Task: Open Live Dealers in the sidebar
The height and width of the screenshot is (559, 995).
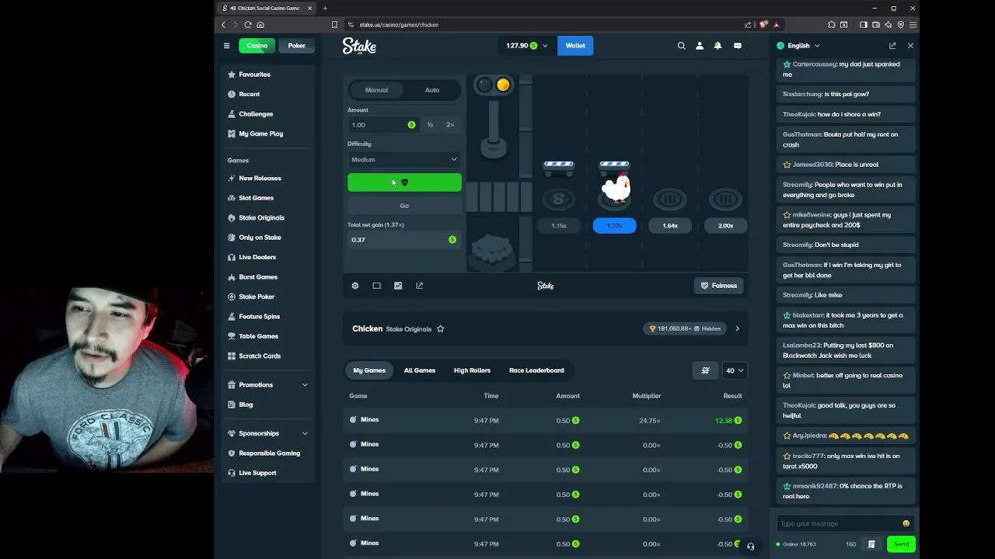Action: [267, 257]
